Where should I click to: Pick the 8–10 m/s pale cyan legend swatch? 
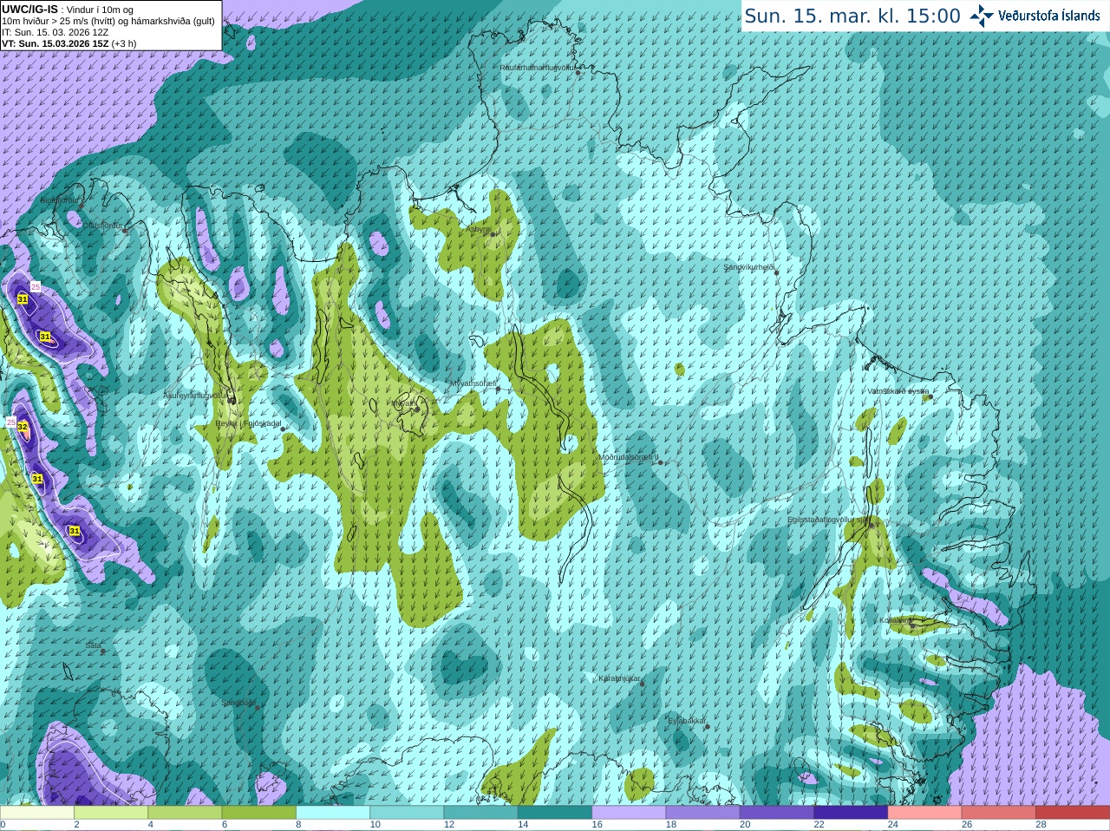click(x=333, y=813)
